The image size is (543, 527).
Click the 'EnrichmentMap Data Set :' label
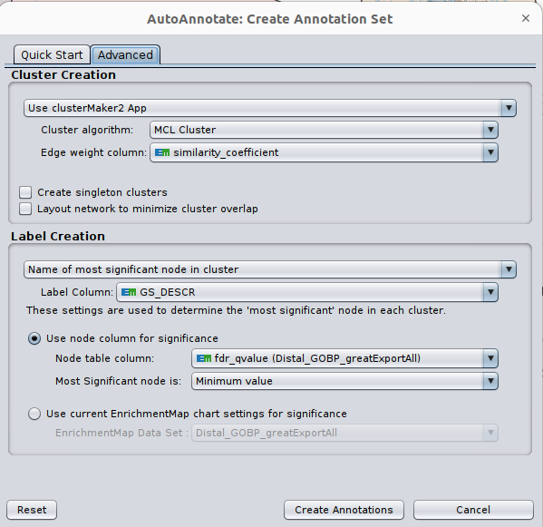click(x=121, y=433)
